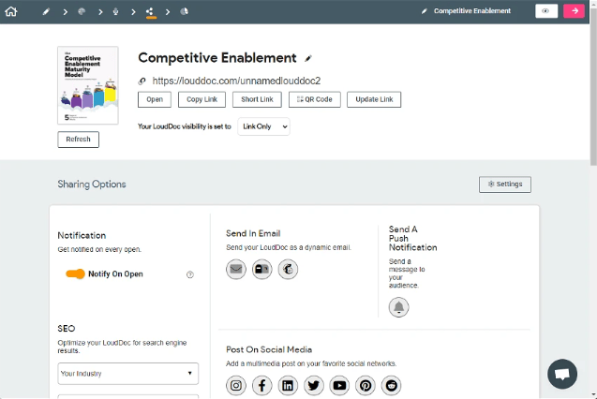Send a push notification with bell icon

point(399,307)
